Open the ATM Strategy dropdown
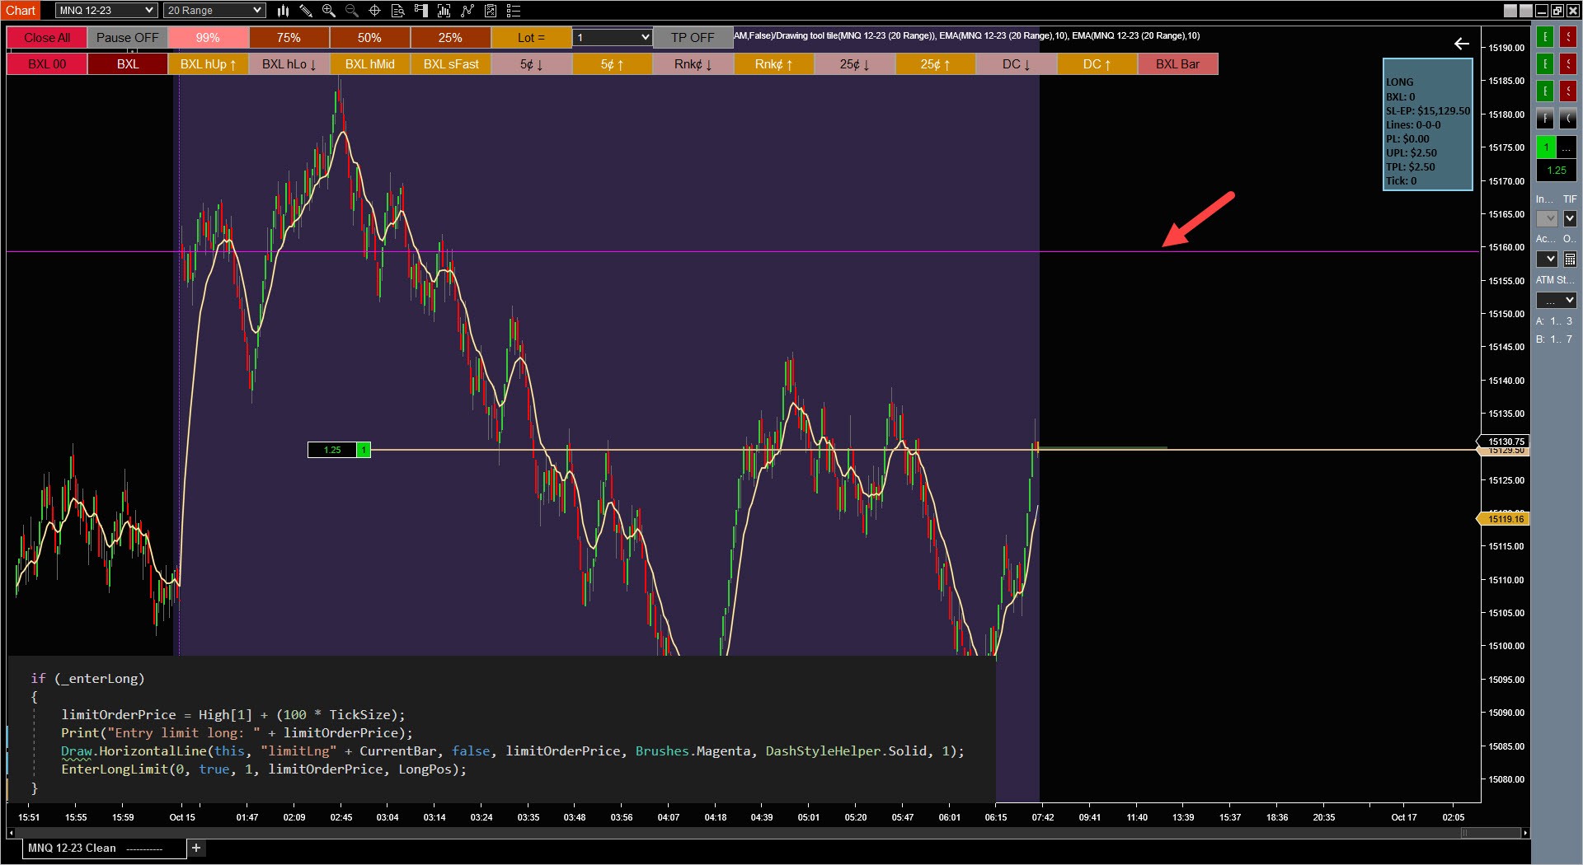1583x865 pixels. tap(1557, 300)
